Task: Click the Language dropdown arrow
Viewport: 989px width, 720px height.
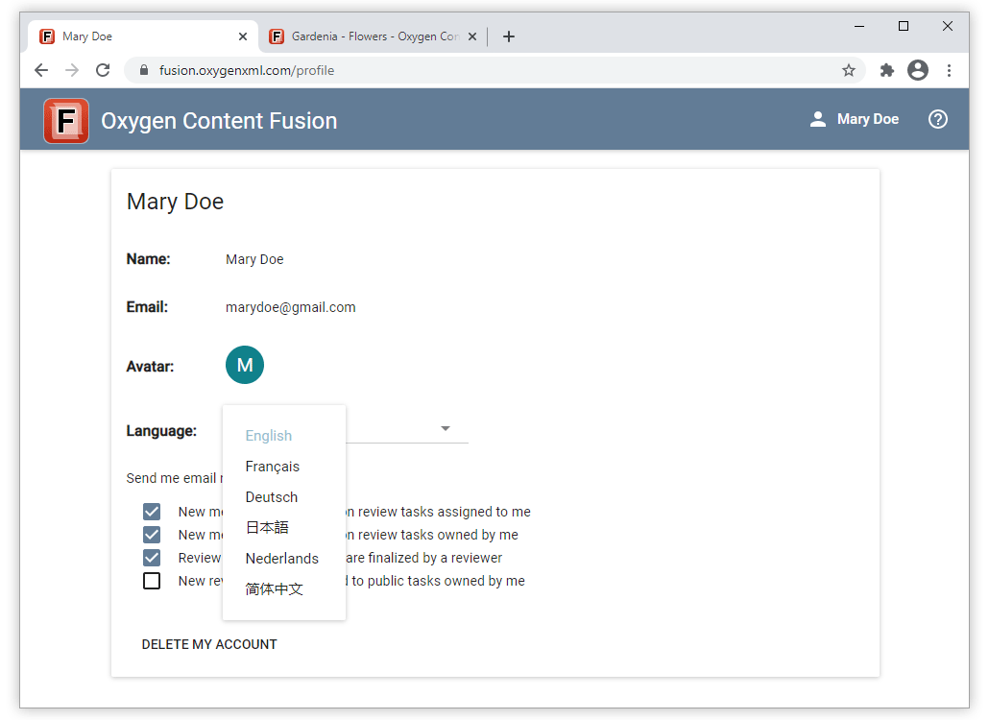Action: (446, 429)
